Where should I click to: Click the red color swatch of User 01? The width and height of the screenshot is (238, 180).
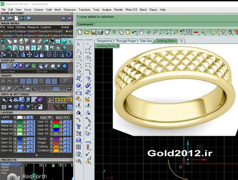tap(56, 122)
